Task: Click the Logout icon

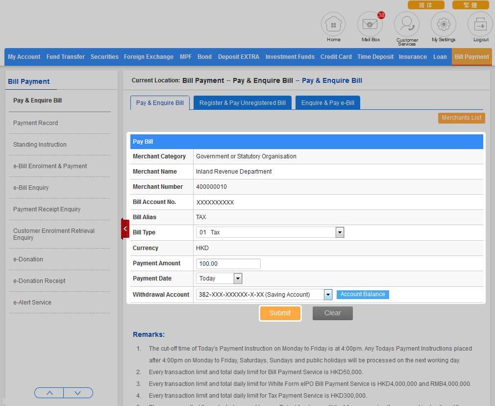Action: pyautogui.click(x=480, y=25)
